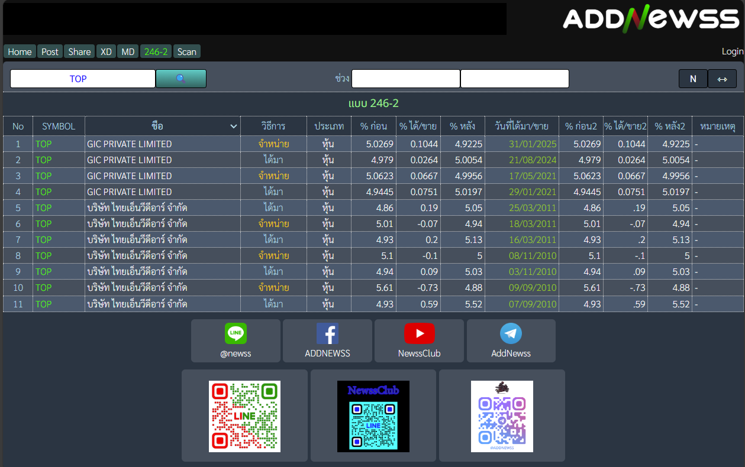Sort by the SYMBOL column header
745x467 pixels.
coord(59,127)
